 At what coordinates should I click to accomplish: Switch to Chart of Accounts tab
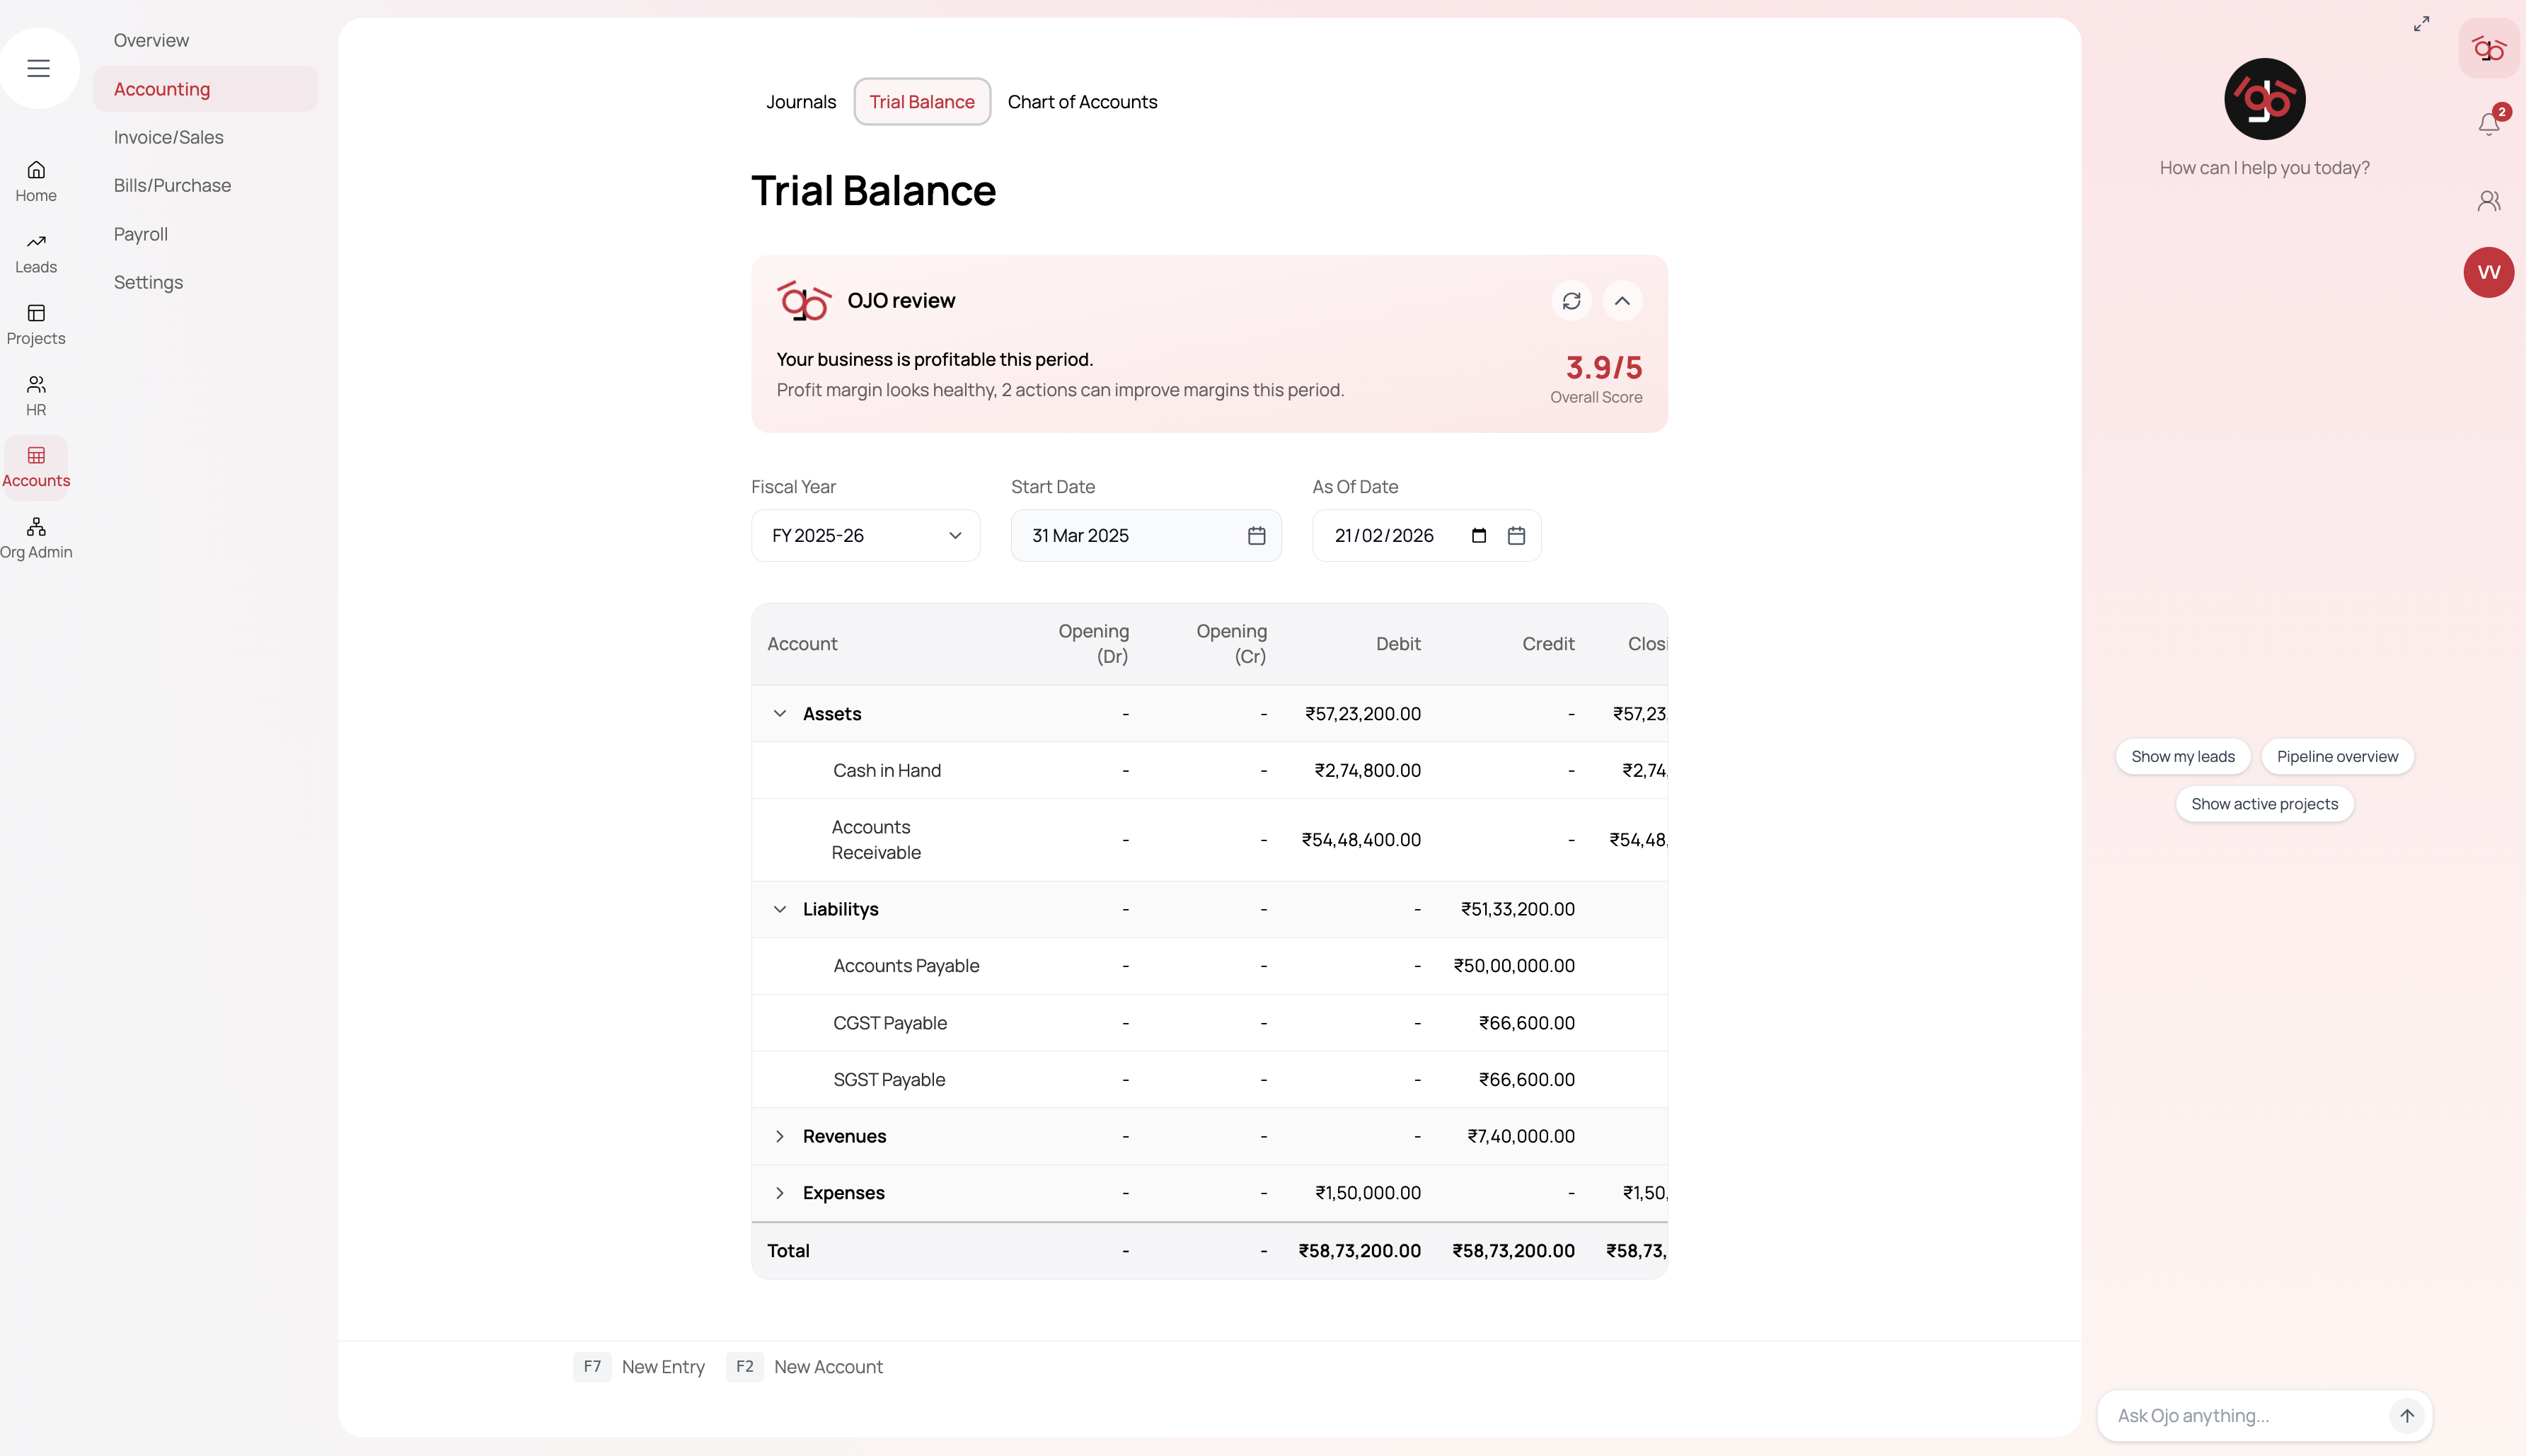pos(1082,102)
